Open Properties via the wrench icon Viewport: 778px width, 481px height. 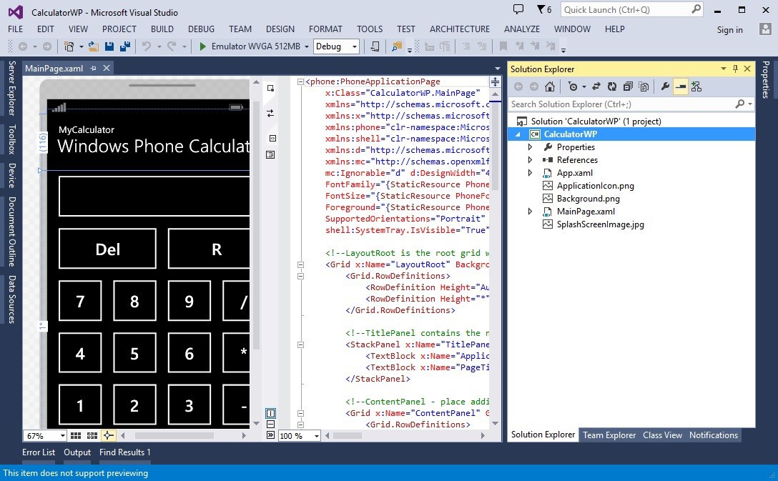point(665,86)
